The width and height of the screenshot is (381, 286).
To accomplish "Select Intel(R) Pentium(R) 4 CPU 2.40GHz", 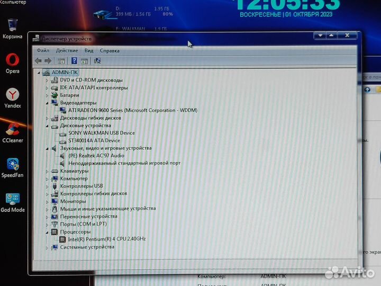I will click(107, 239).
